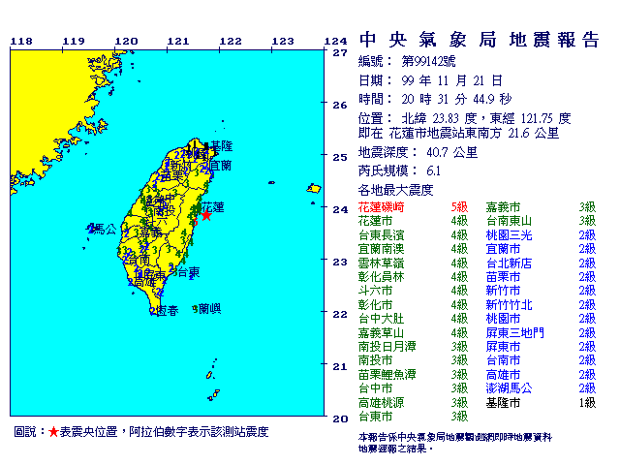This screenshot has height=465, width=620.
Task: Click station 高雄市
Action: pos(503,375)
